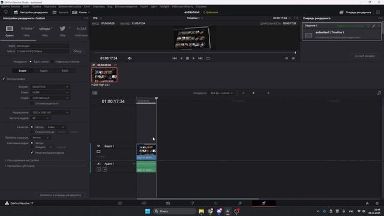
Task: Edit Job 1 with pencil icon
Action: click(374, 26)
